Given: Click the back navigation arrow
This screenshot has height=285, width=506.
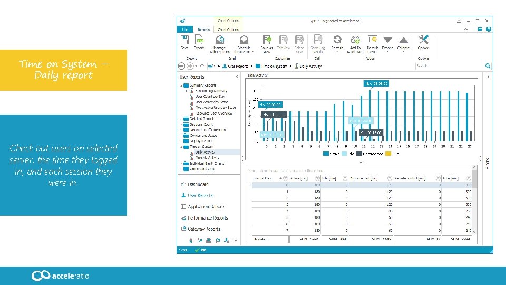Looking at the screenshot, I should pos(182,66).
